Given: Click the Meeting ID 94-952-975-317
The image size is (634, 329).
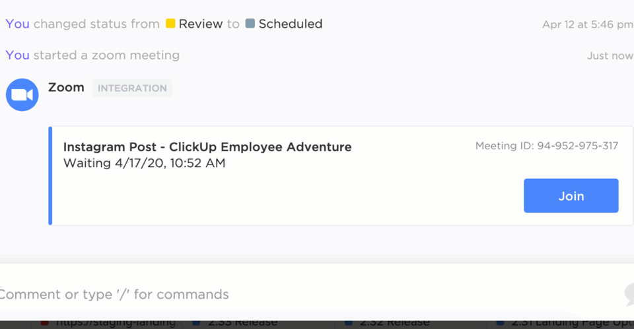Looking at the screenshot, I should point(546,146).
